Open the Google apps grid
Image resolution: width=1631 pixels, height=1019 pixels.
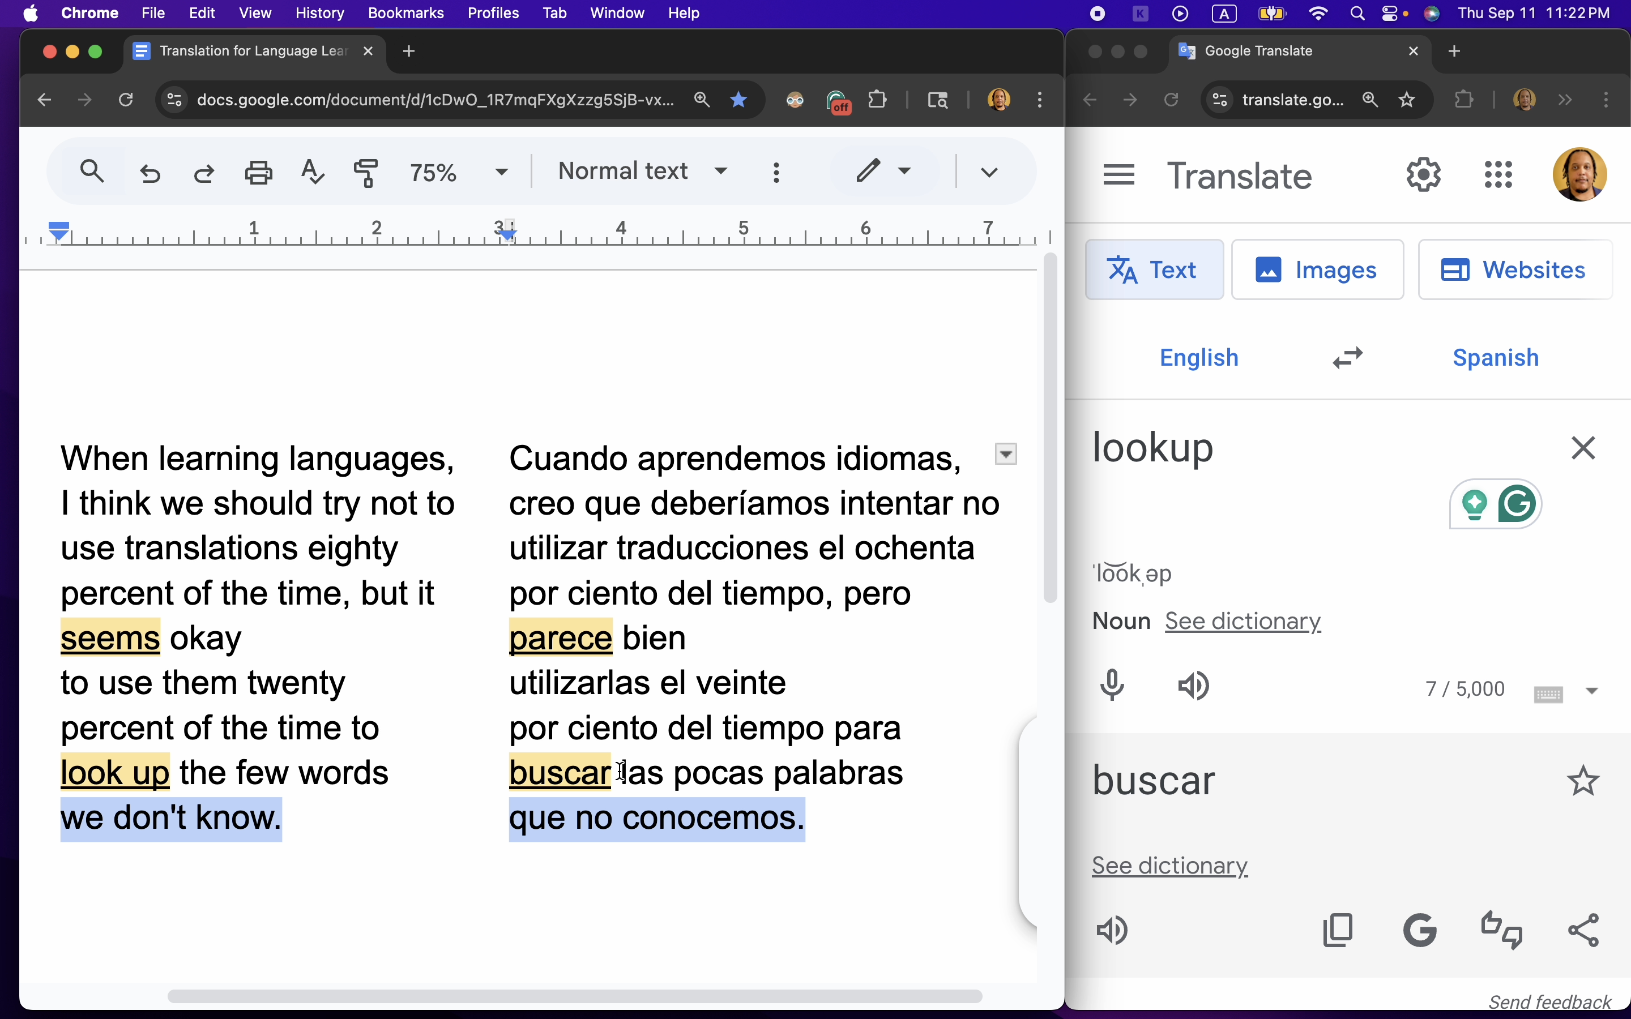click(x=1498, y=175)
